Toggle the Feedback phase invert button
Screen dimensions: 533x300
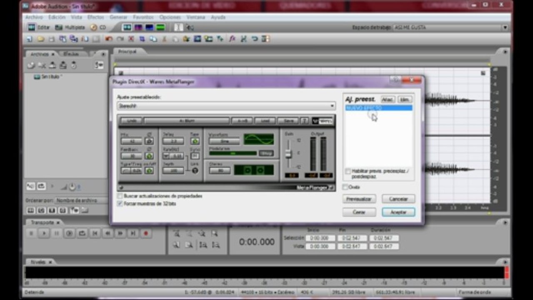149,156
